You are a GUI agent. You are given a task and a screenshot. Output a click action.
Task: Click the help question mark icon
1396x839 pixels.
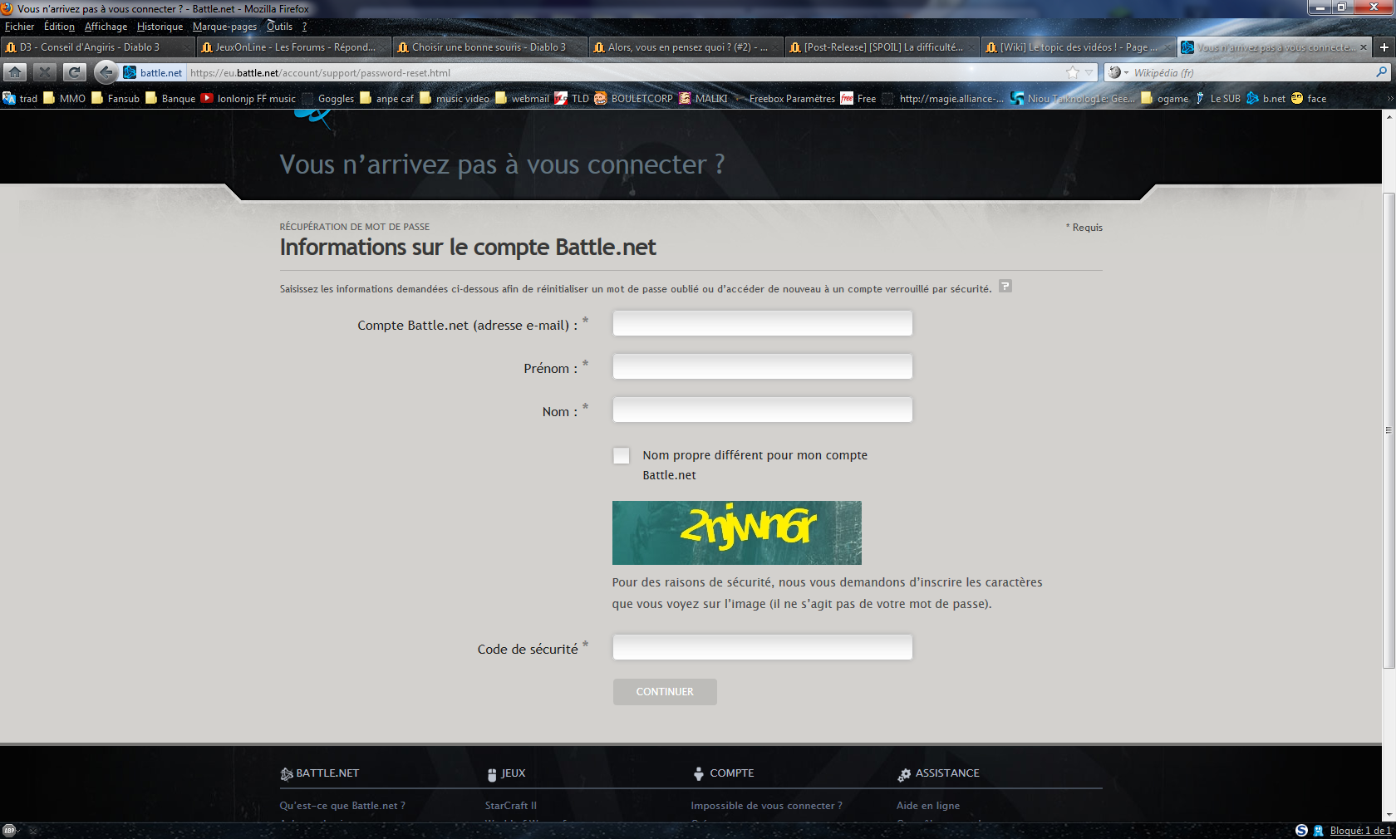[1005, 287]
